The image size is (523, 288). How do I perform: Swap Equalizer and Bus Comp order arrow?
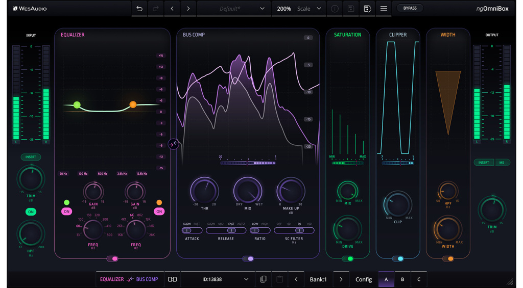pyautogui.click(x=173, y=144)
